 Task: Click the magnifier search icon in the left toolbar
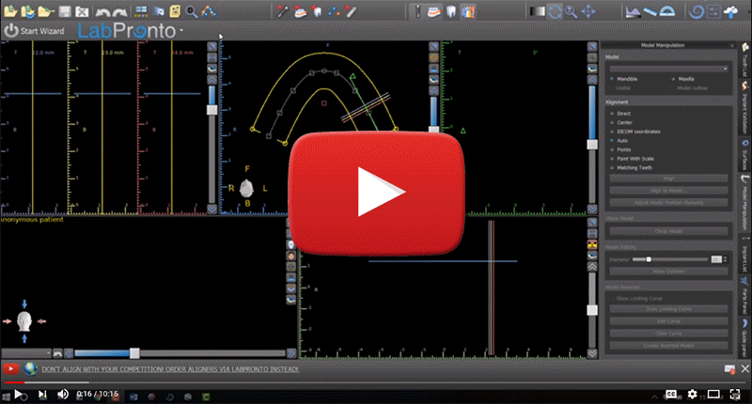[192, 11]
